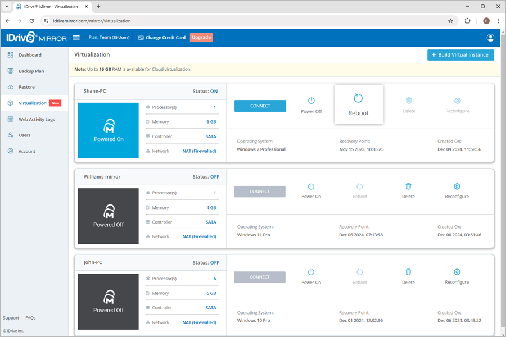Open the browser extensions puzzle icon

pyautogui.click(x=467, y=21)
